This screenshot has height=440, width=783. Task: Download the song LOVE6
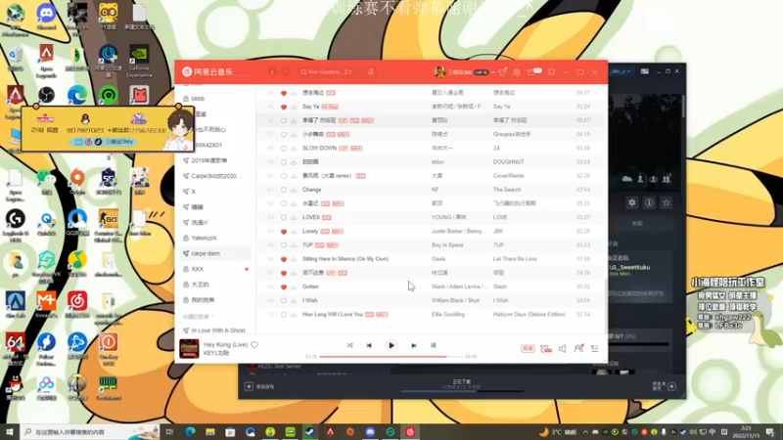pos(294,217)
